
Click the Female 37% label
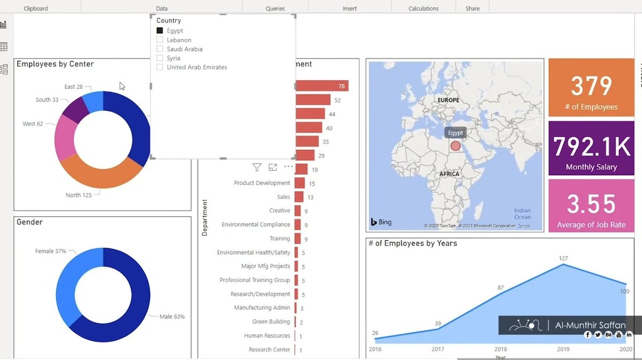[x=51, y=251]
